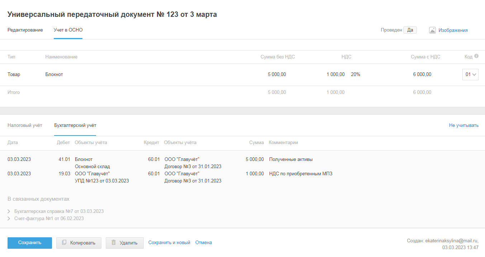Select the Учет в ОСНО tab
The image size is (485, 257).
click(68, 30)
